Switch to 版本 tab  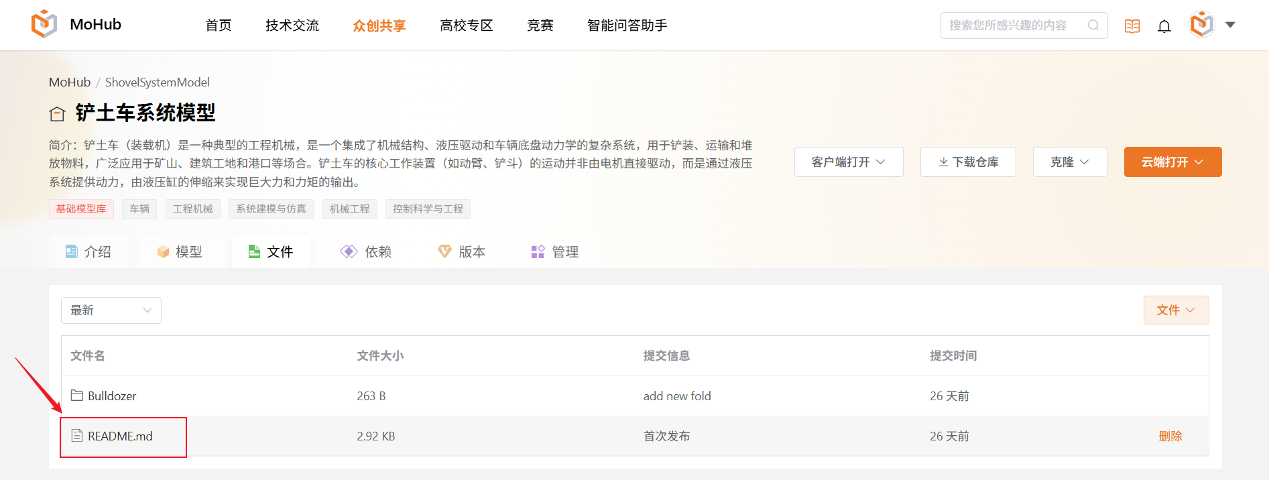click(461, 251)
